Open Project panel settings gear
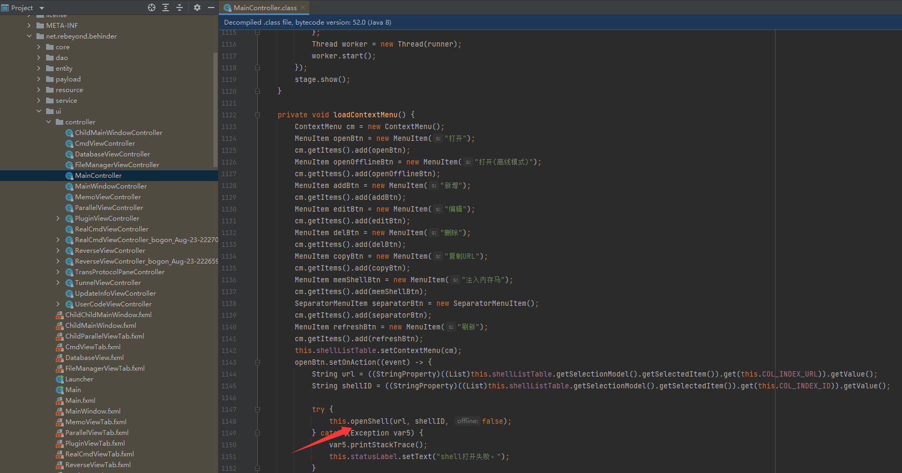The image size is (902, 473). (197, 7)
